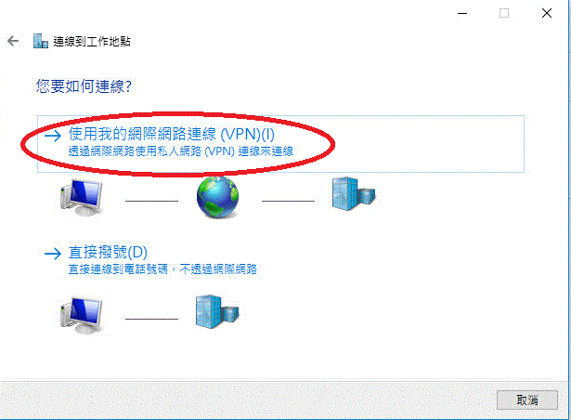
Task: Click the blue arrow beside 直接撥號(D)
Action: 53,254
